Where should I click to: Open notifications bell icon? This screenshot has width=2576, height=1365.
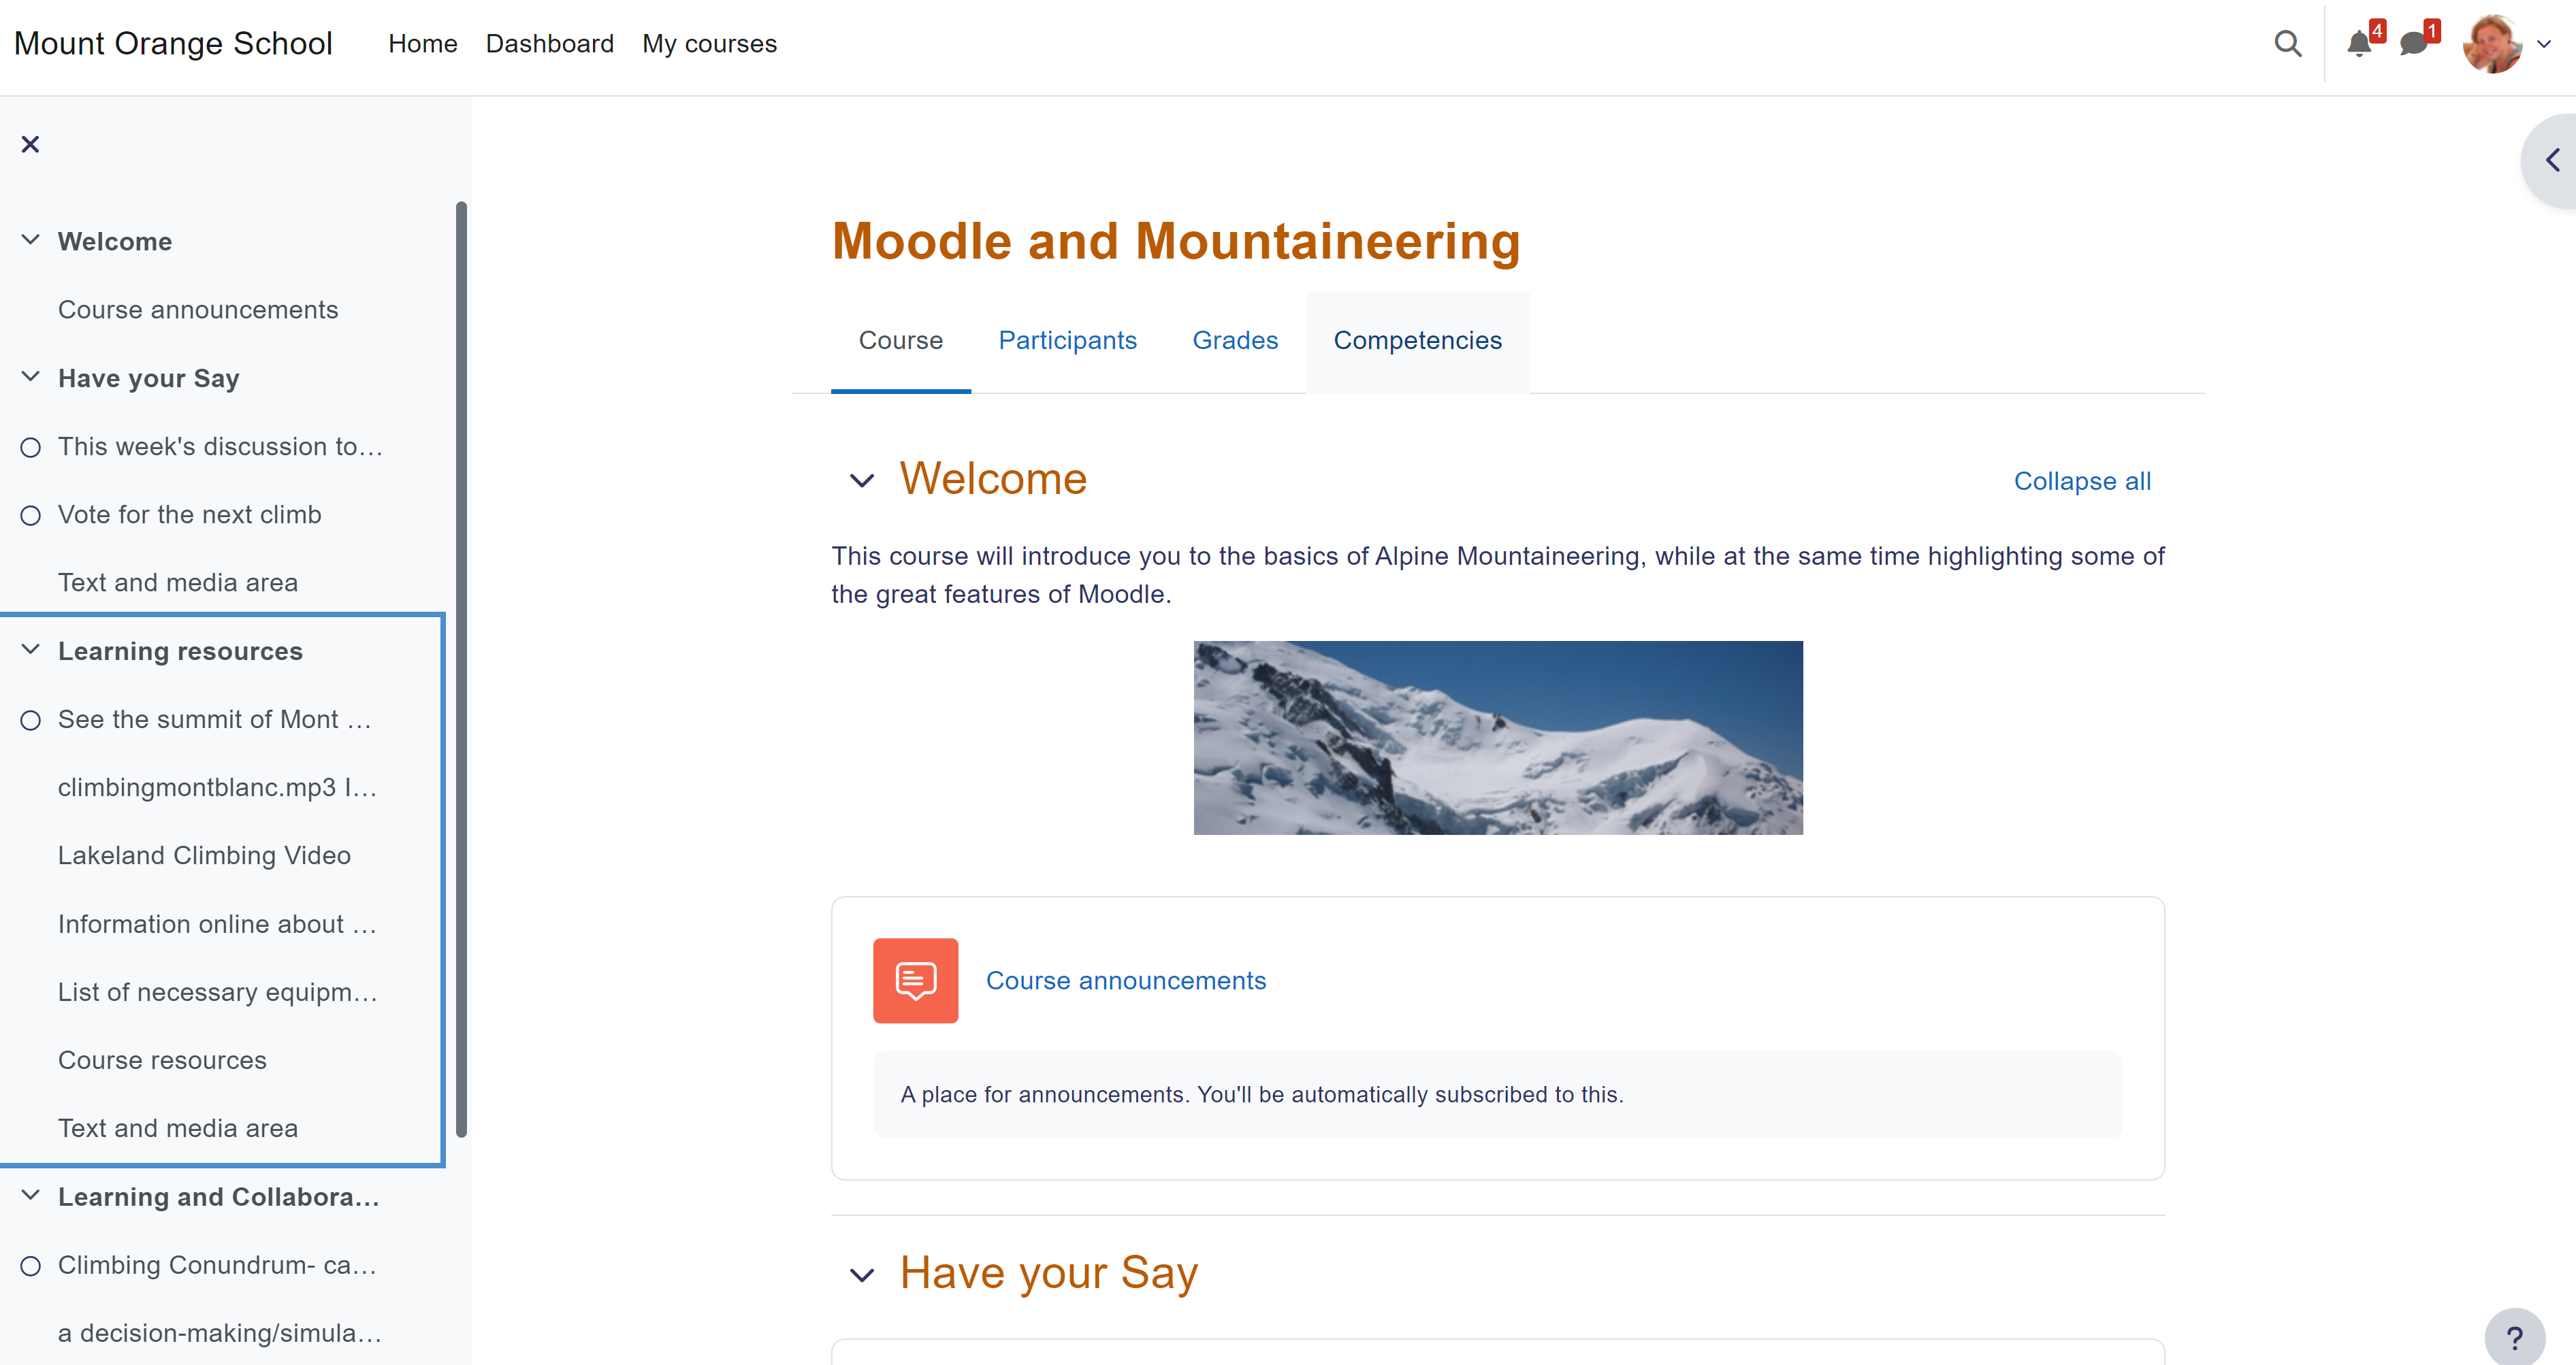point(2359,44)
